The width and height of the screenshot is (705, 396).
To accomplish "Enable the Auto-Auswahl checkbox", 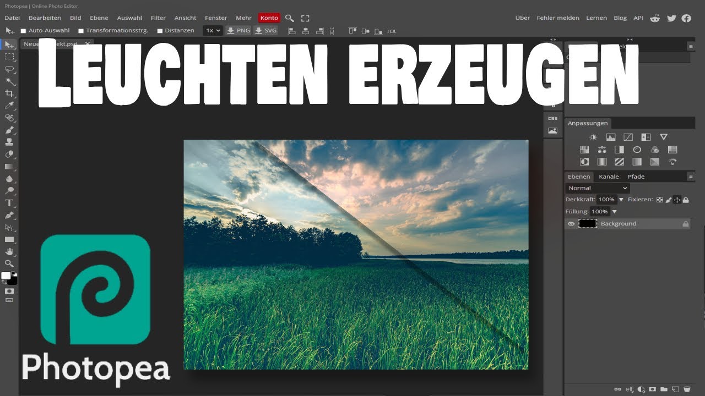I will [x=23, y=31].
